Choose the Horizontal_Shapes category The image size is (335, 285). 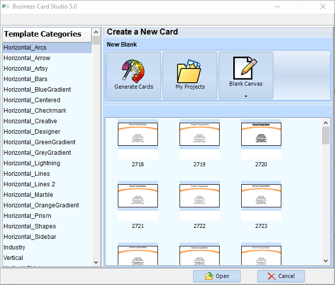click(47, 226)
